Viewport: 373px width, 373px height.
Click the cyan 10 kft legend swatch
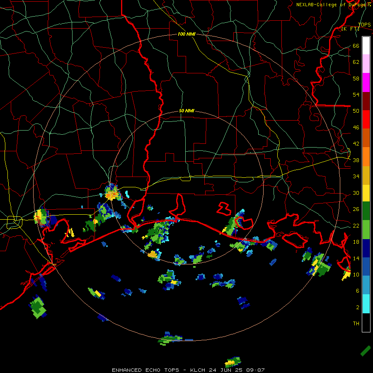point(366,304)
